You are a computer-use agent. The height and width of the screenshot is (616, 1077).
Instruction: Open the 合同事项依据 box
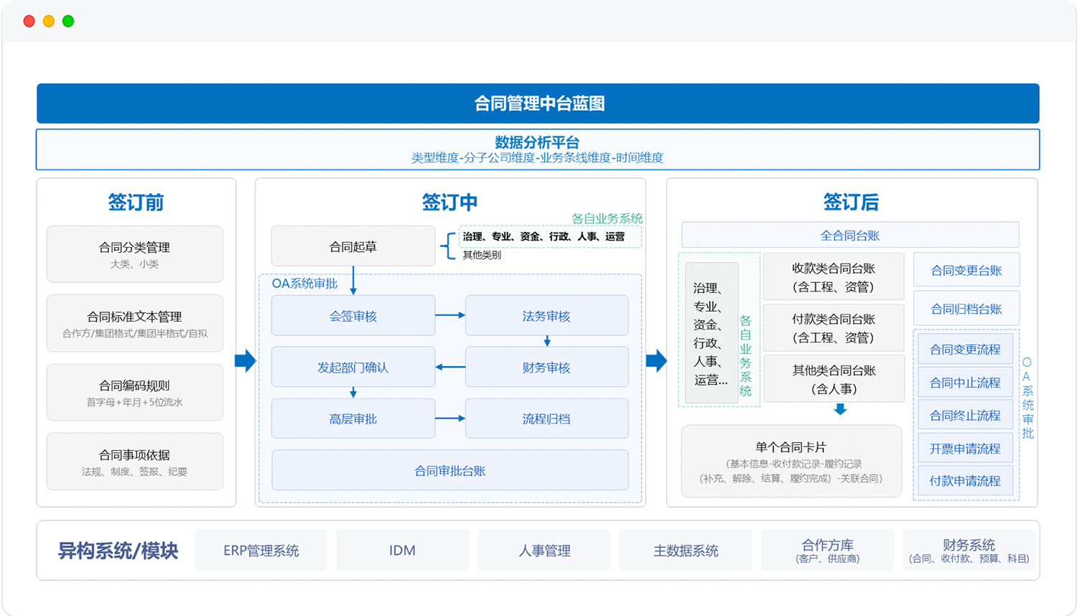click(x=135, y=462)
